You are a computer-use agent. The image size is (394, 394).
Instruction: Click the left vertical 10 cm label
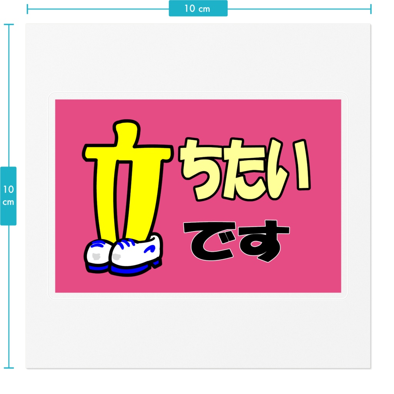[8, 196]
